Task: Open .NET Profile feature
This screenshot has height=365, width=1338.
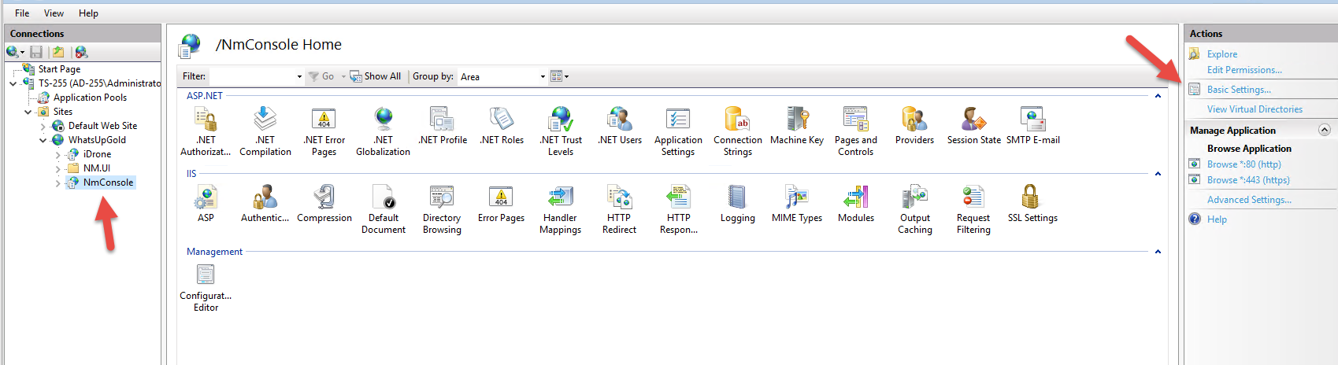Action: coord(443,126)
